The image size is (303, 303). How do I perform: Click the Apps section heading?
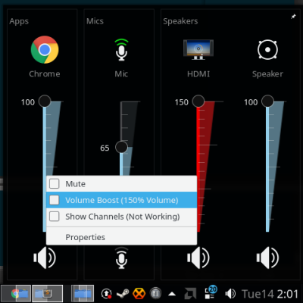(x=19, y=21)
